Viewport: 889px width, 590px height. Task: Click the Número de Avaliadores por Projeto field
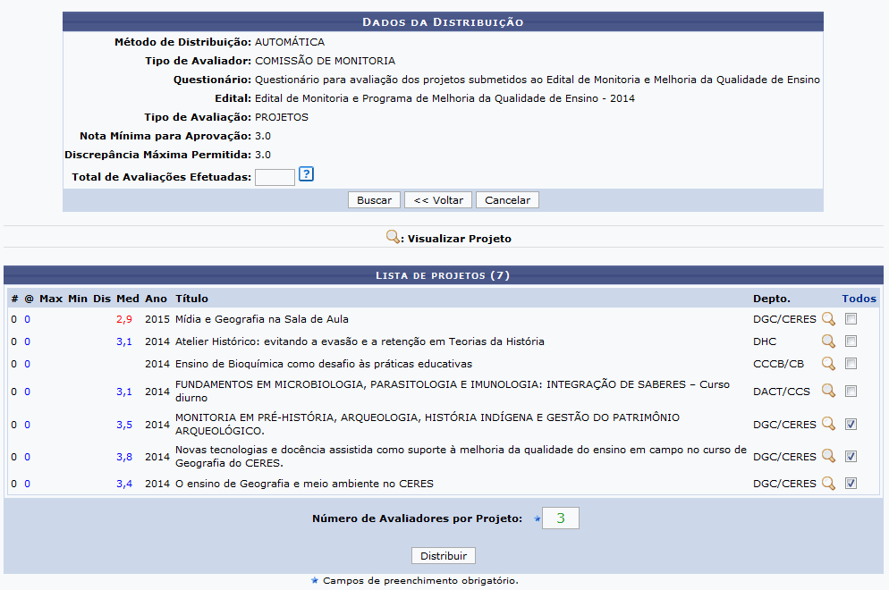[561, 518]
